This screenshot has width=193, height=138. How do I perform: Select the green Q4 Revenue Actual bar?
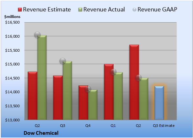point(93,105)
